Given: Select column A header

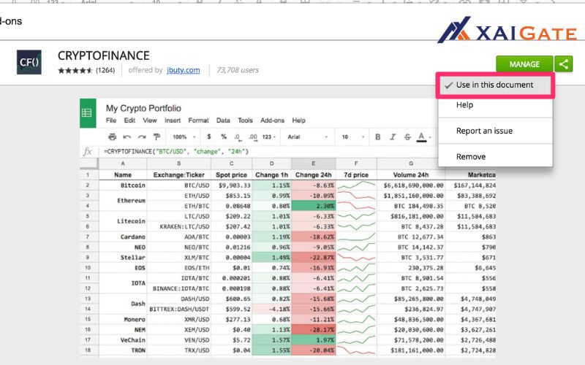Looking at the screenshot, I should [x=123, y=164].
